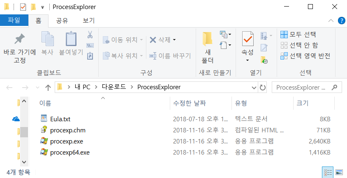
Task: Click the OneDrive cloud icon in sidebar
Action: [16, 119]
